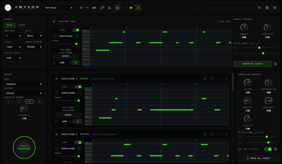Viewport: 282px width, 164px height.
Task: Open the Root Note dropdown showing E
Action: pyautogui.click(x=14, y=36)
